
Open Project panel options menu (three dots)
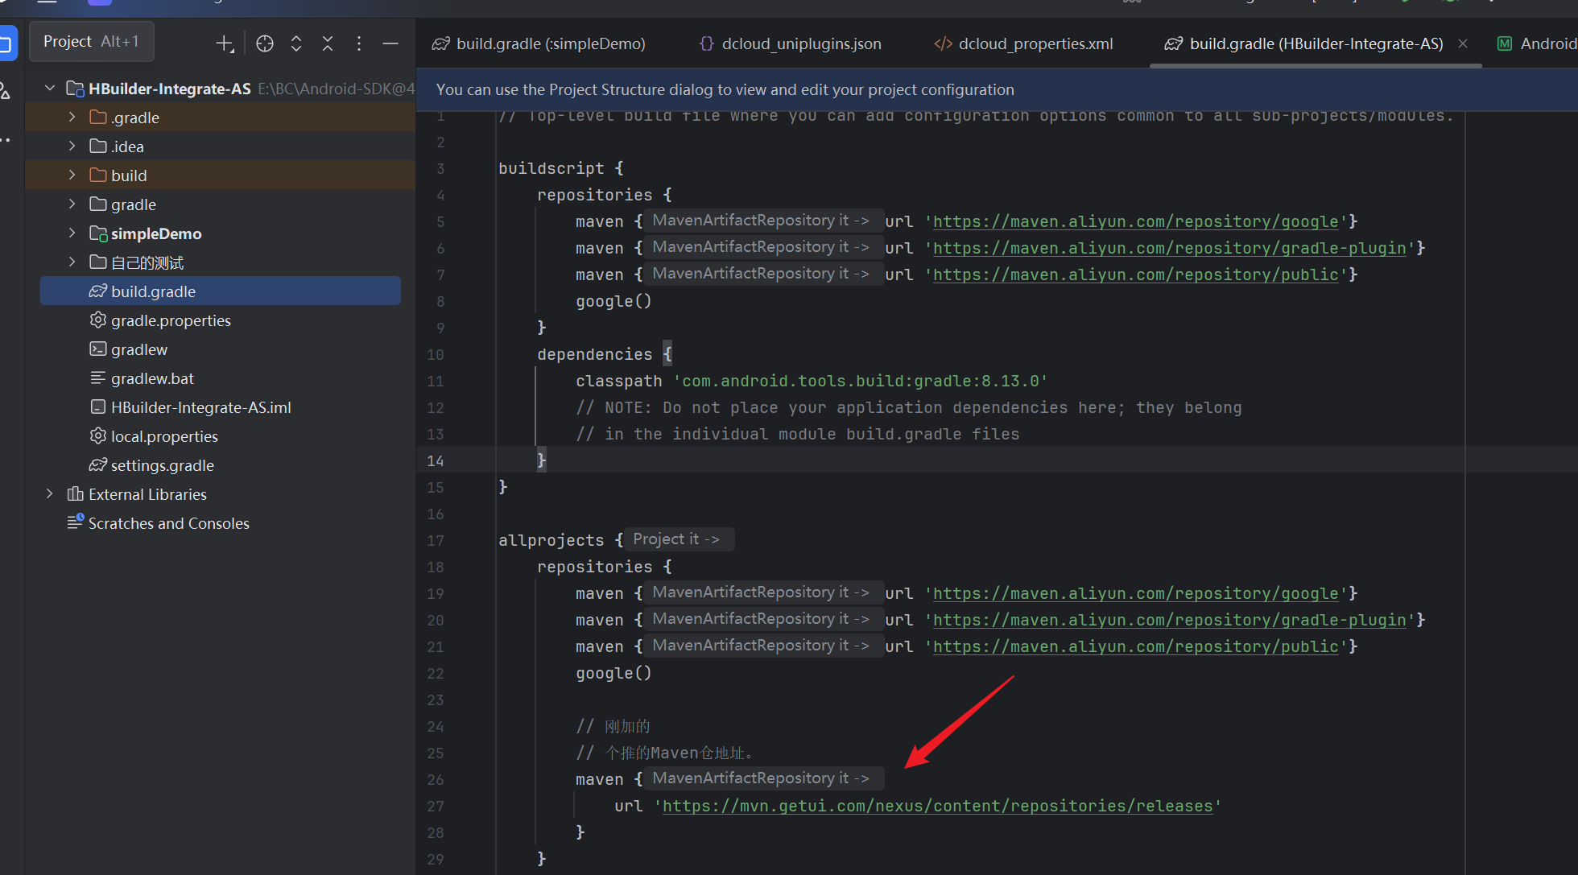(359, 43)
